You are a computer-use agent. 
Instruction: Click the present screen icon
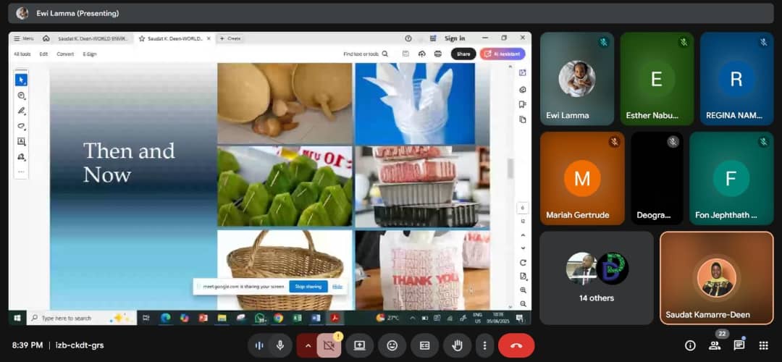360,345
